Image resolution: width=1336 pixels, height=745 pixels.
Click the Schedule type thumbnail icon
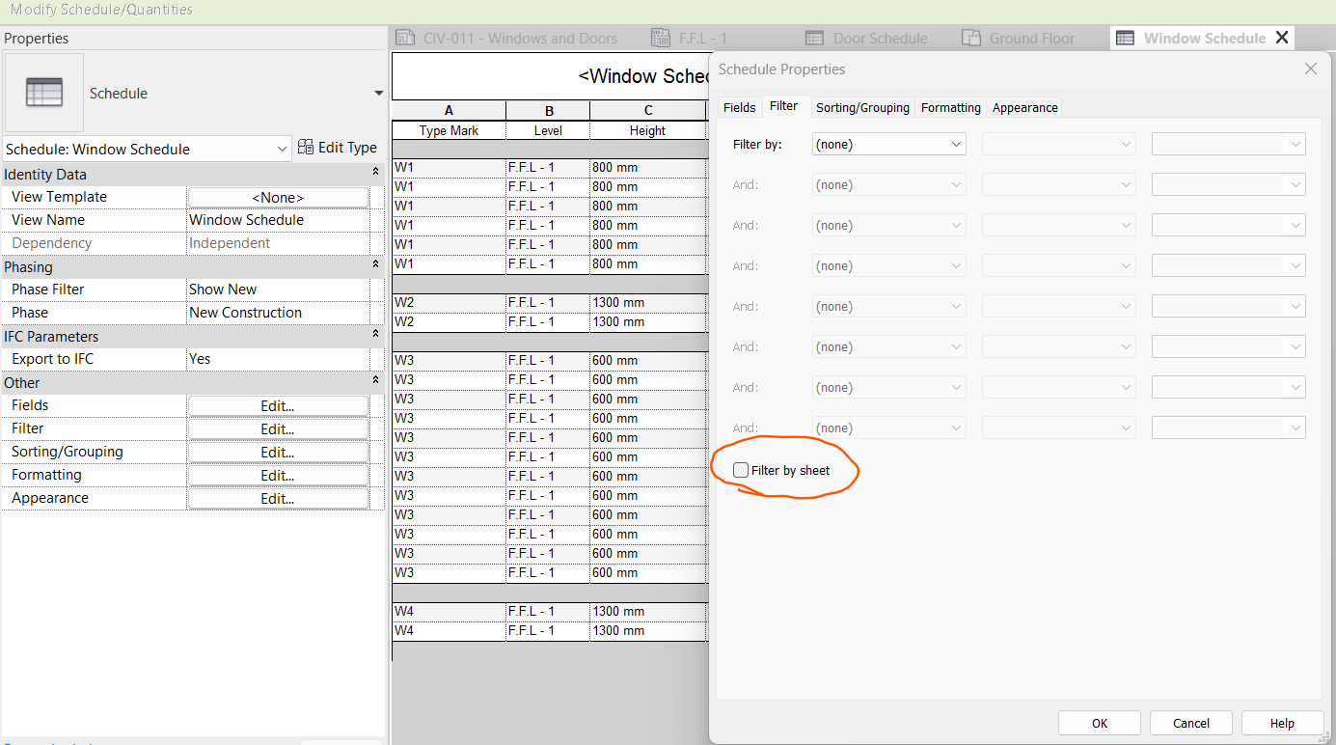coord(44,93)
